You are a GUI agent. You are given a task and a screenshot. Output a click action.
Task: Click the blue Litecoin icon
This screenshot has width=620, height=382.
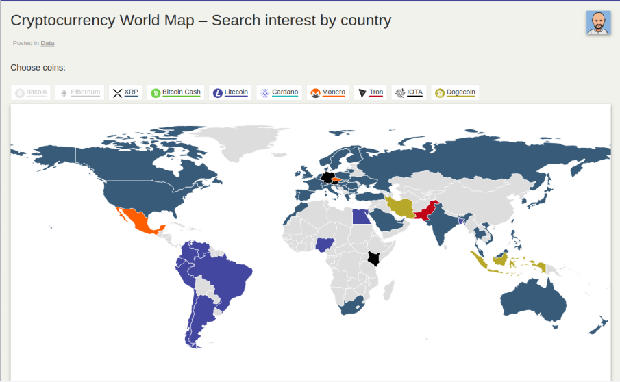point(218,93)
